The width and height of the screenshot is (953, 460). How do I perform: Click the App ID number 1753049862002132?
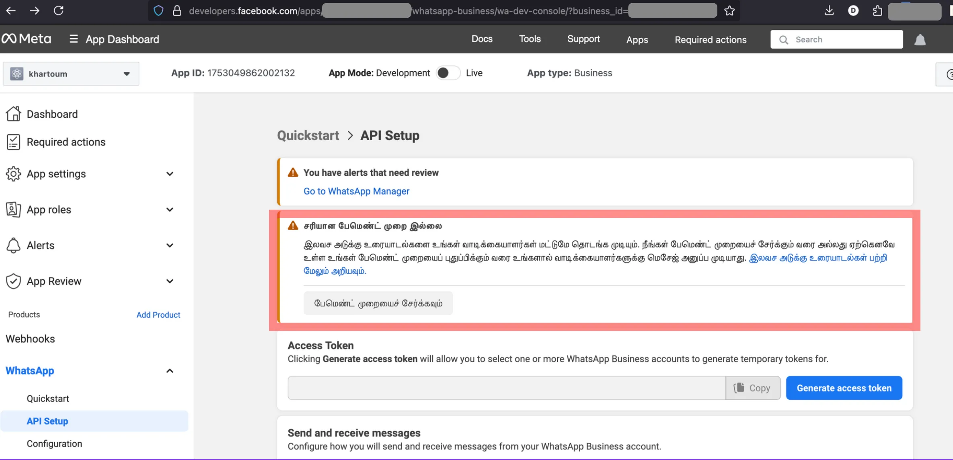pyautogui.click(x=251, y=73)
